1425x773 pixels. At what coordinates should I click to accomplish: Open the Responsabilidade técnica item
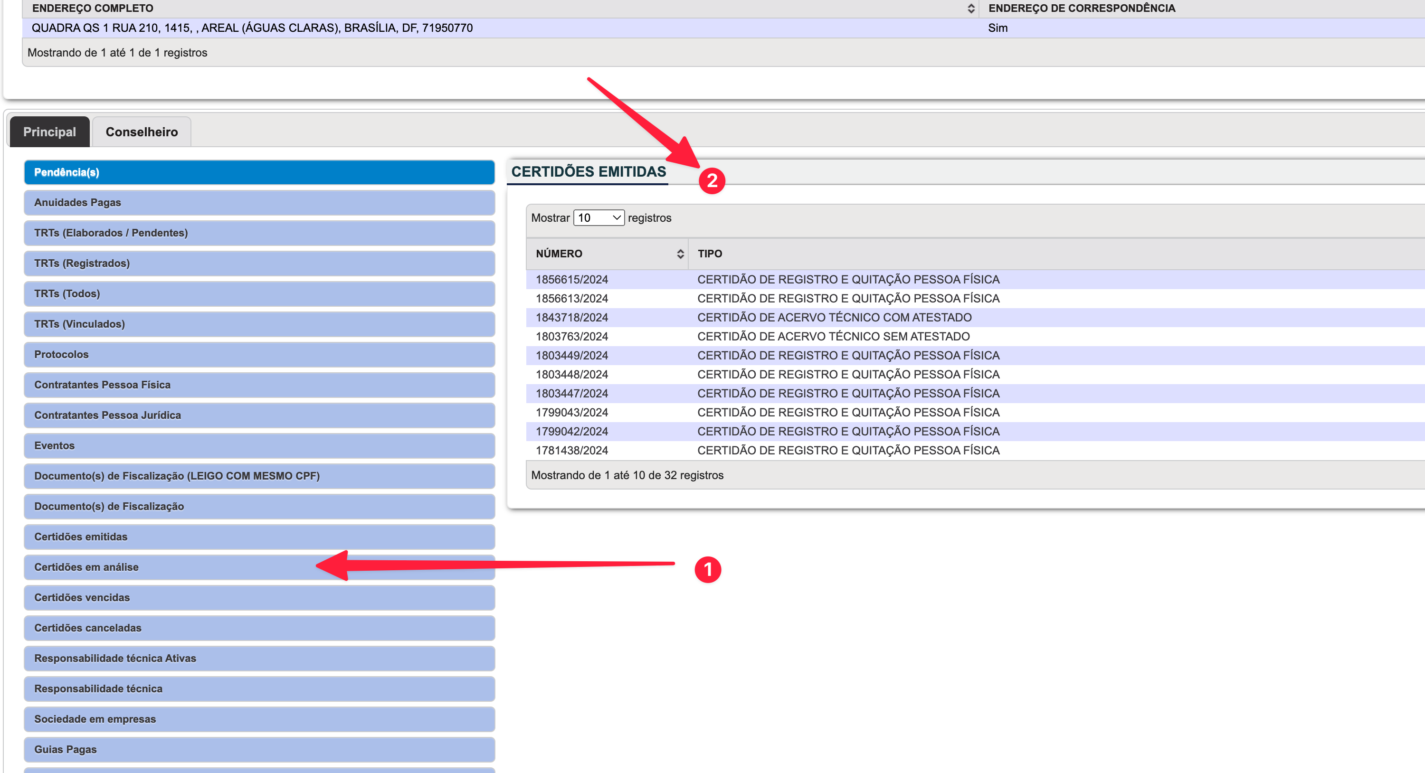pyautogui.click(x=259, y=689)
